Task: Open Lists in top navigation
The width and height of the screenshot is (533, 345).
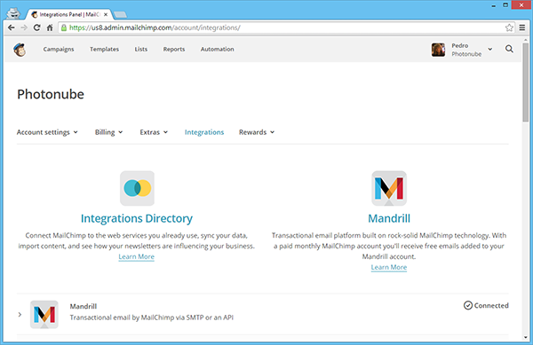Action: [141, 49]
